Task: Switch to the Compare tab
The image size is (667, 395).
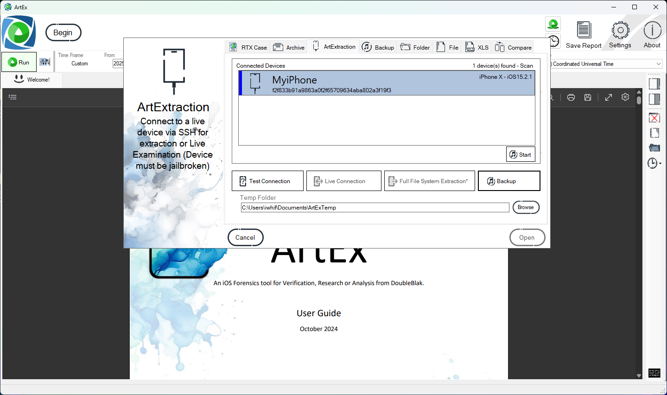Action: (513, 47)
